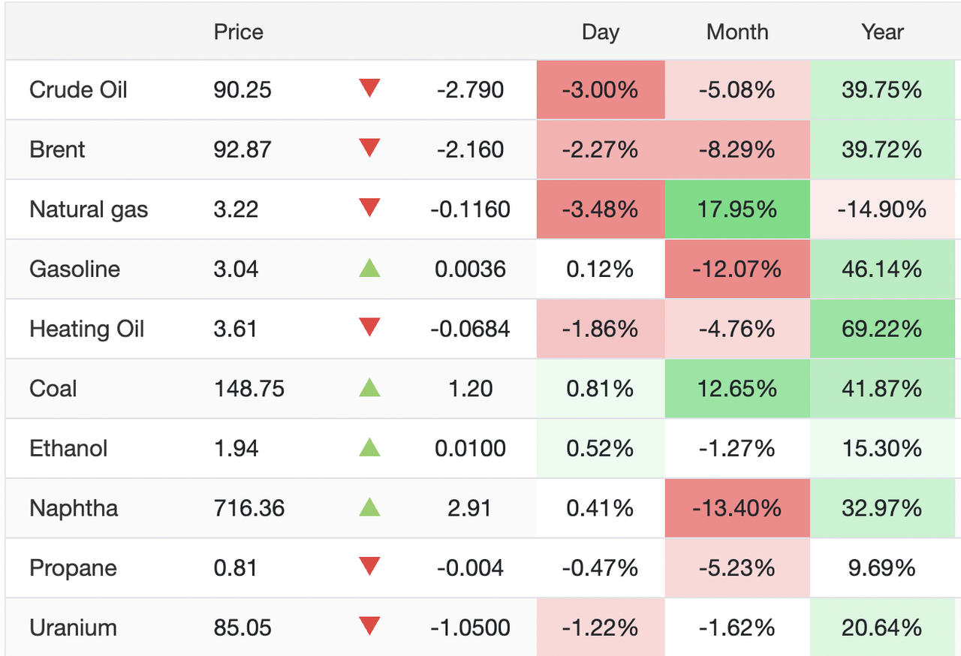
Task: Click the red down arrow for Uranium
Action: [369, 626]
